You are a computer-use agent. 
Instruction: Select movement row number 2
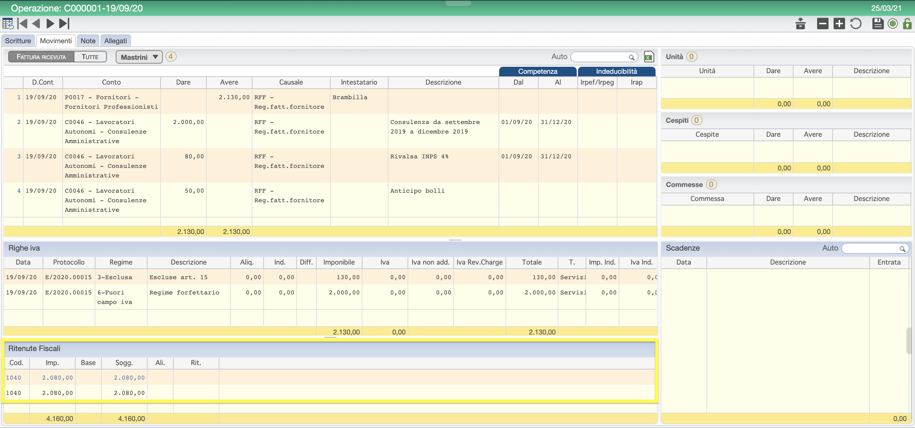coord(19,122)
